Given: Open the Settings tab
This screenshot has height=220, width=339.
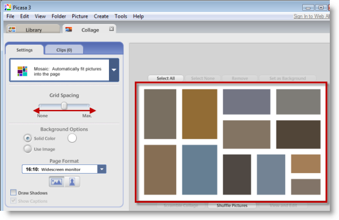Looking at the screenshot, I should click(25, 50).
